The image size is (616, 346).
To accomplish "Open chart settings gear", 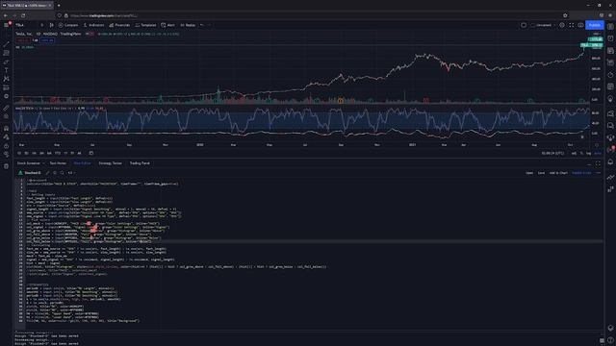I will (562, 25).
